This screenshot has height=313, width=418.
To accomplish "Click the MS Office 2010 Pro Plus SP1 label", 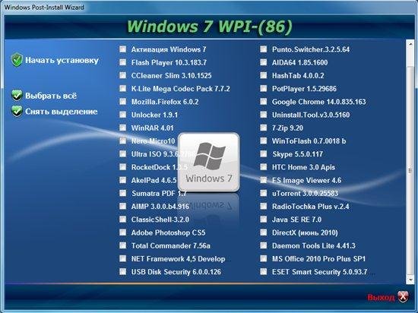I will click(x=319, y=258).
